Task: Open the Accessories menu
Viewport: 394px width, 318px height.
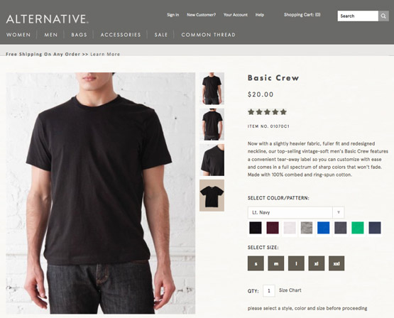Action: [x=121, y=35]
